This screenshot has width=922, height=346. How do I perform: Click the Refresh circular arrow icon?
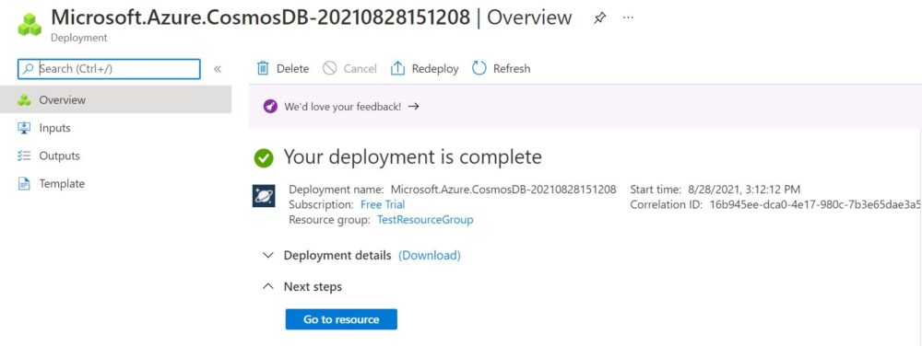click(x=479, y=69)
